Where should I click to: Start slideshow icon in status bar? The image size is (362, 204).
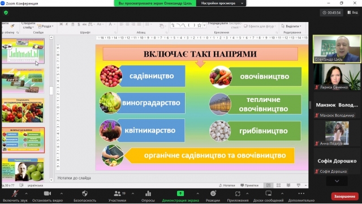pyautogui.click(x=299, y=185)
